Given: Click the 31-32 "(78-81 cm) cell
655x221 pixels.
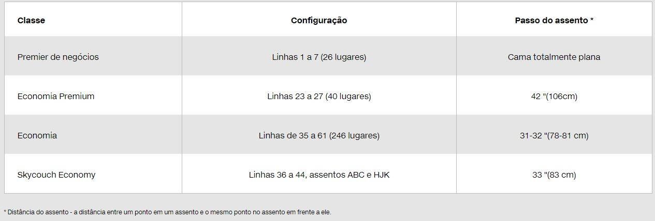Looking at the screenshot, I should (554, 135).
